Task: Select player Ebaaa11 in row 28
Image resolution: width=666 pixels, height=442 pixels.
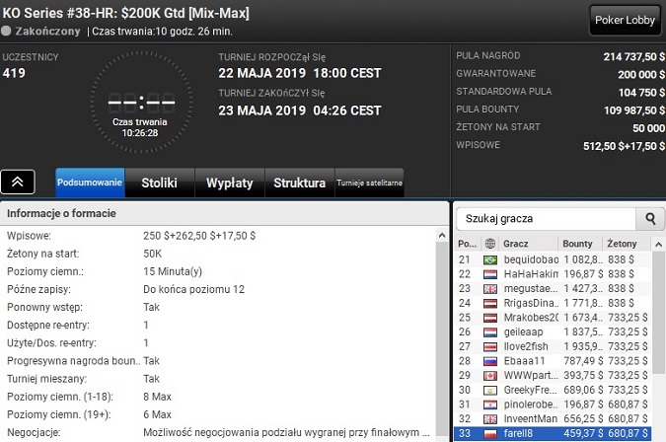Action: click(553, 361)
